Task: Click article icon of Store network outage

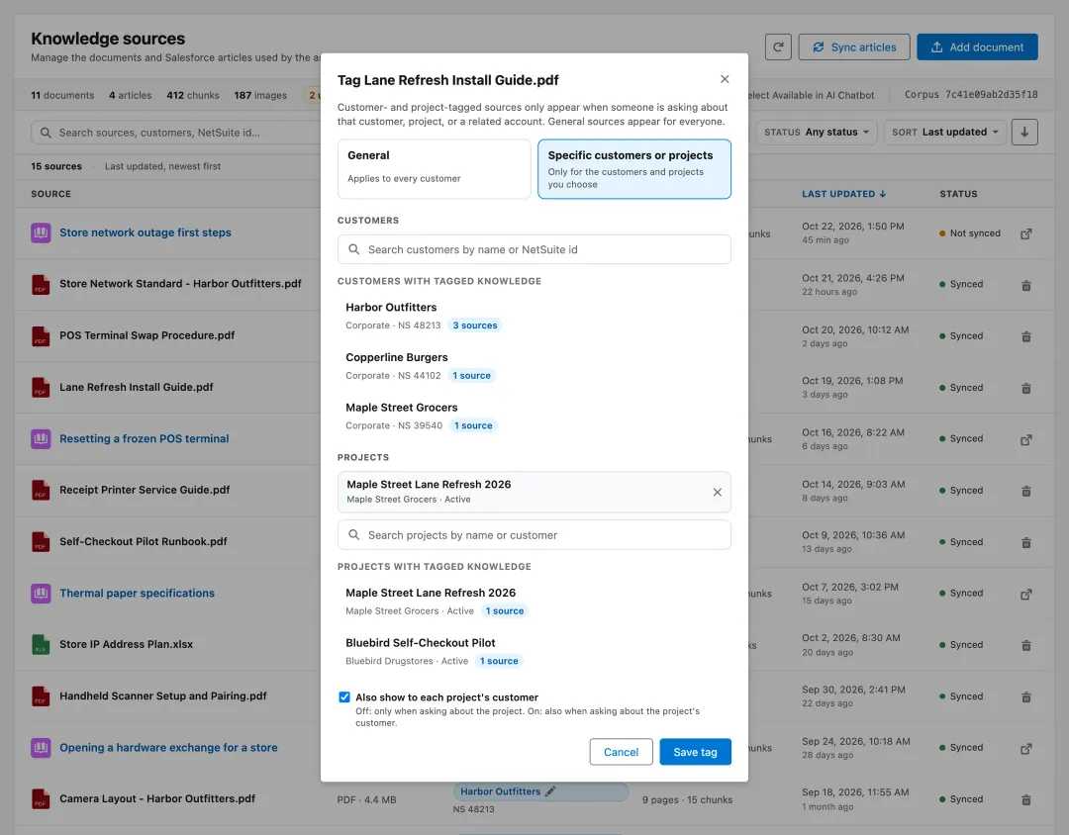Action: pyautogui.click(x=41, y=233)
